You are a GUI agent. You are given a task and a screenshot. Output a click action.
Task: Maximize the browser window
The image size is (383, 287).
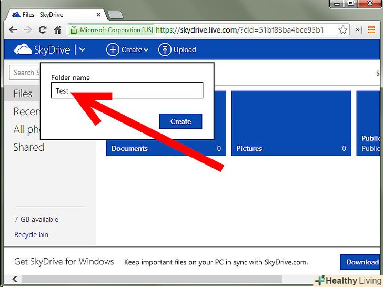point(351,3)
